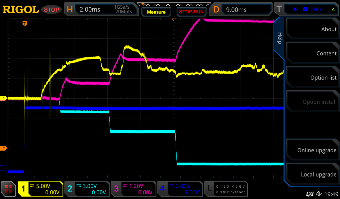This screenshot has width=340, height=199.
Task: Toggle channel 3 with 1.20V scale
Action: point(133,189)
